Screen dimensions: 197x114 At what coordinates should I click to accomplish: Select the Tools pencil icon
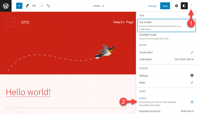[27, 6]
